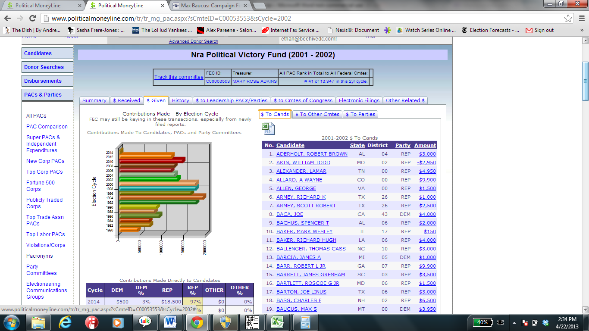Open the Nexis Document bookmark
The height and width of the screenshot is (331, 589).
click(353, 30)
